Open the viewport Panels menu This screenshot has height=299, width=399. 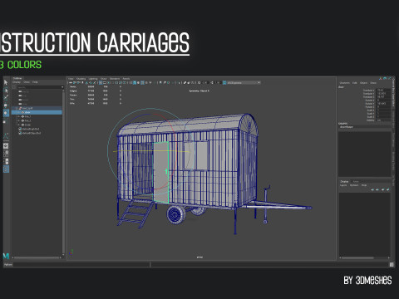pos(126,79)
